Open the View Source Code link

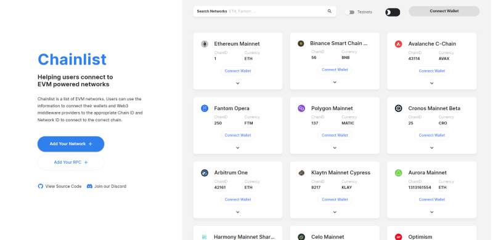(60, 186)
